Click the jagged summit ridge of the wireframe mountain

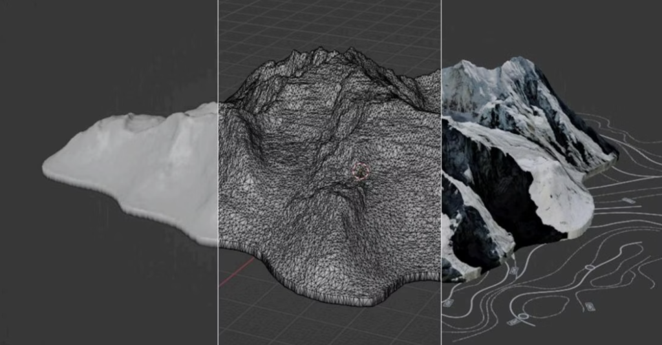coord(323,57)
